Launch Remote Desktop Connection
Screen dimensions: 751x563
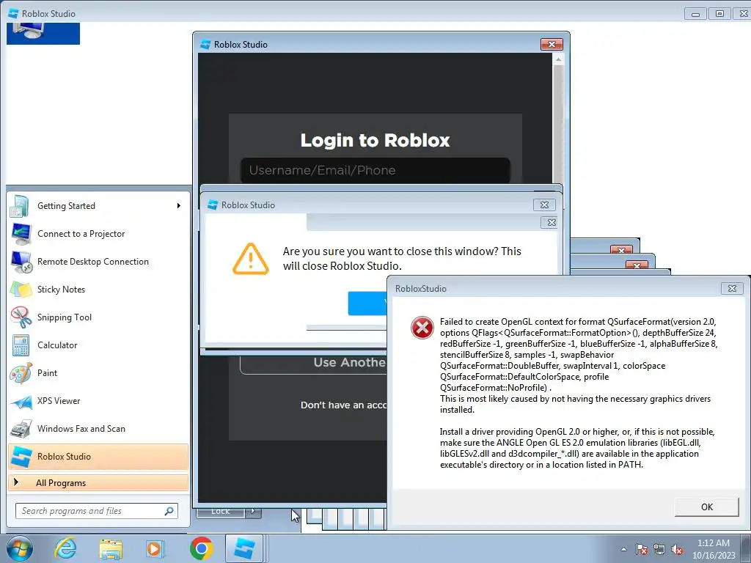[x=98, y=262]
